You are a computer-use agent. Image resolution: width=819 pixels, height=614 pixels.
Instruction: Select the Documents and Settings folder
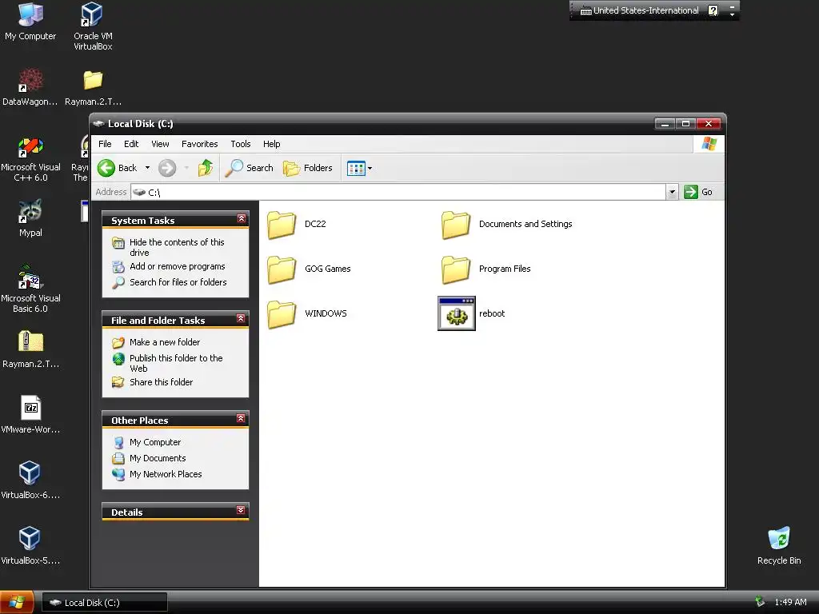coord(506,225)
